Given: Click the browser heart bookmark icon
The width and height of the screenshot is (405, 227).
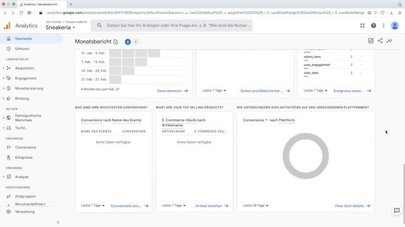Looking at the screenshot, I should coord(382,13).
